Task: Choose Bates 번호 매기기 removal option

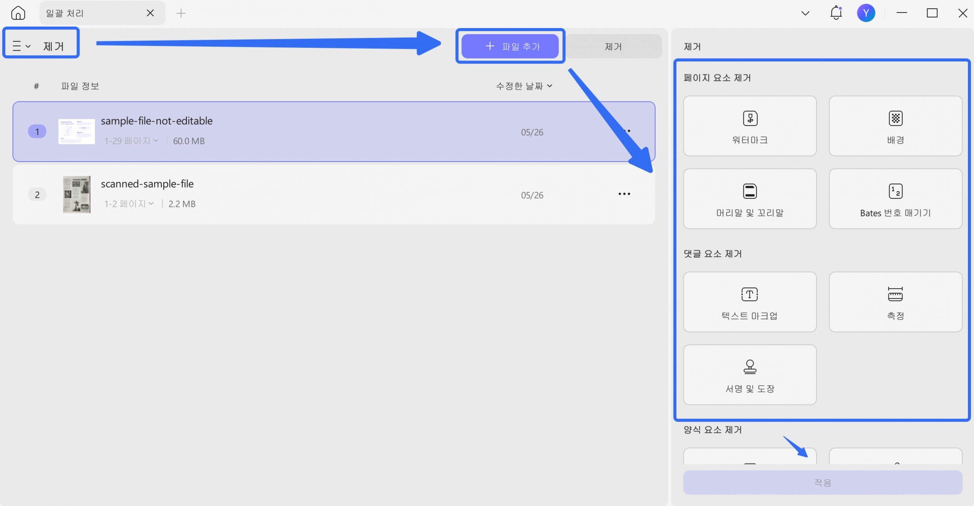Action: click(895, 199)
